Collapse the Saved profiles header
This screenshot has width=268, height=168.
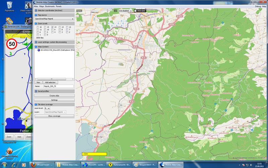[54, 91]
